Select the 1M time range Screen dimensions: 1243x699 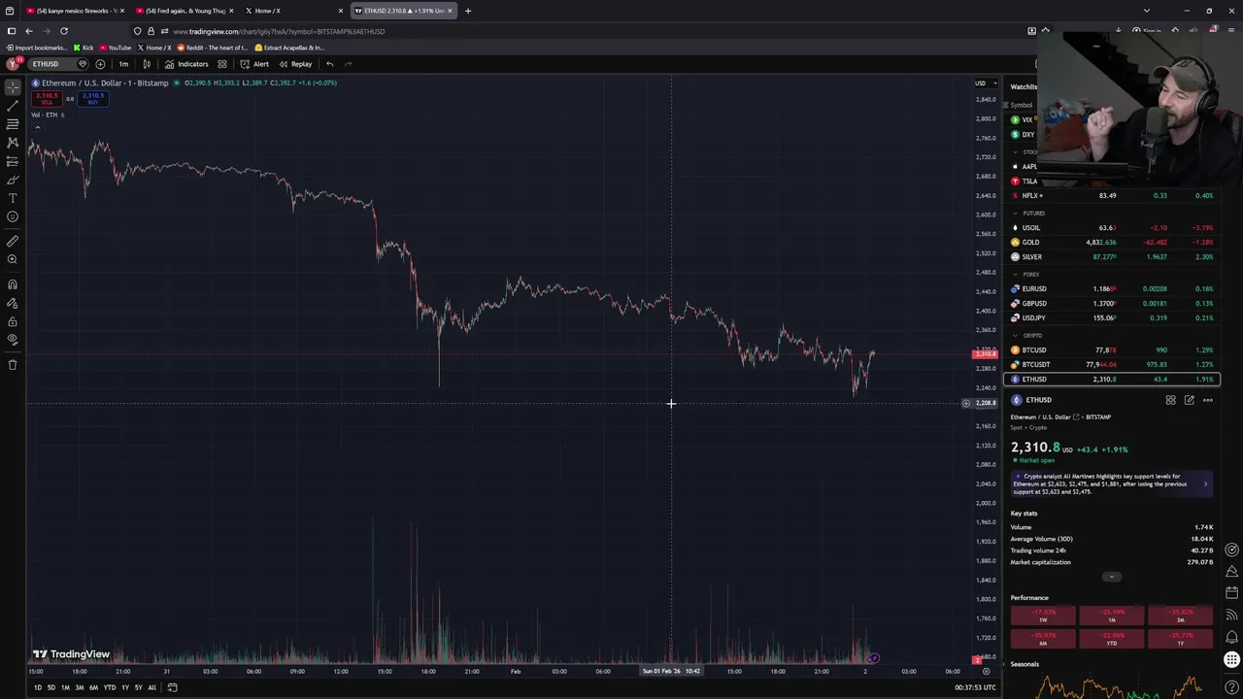pos(65,687)
